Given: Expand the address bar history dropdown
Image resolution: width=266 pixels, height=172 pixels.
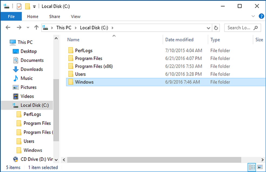Looking at the screenshot, I should coord(208,28).
